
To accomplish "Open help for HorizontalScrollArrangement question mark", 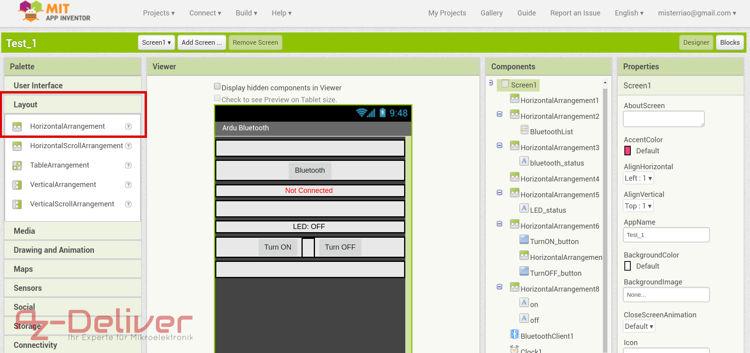I will coord(128,146).
